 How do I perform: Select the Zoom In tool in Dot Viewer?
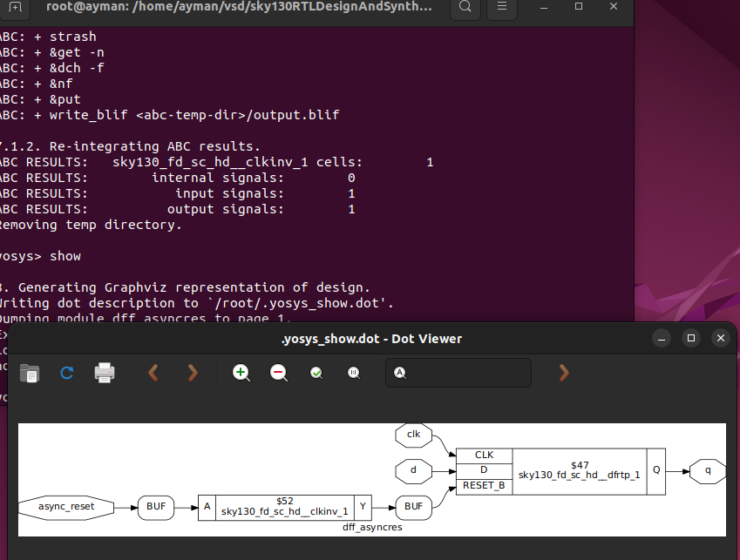point(241,373)
